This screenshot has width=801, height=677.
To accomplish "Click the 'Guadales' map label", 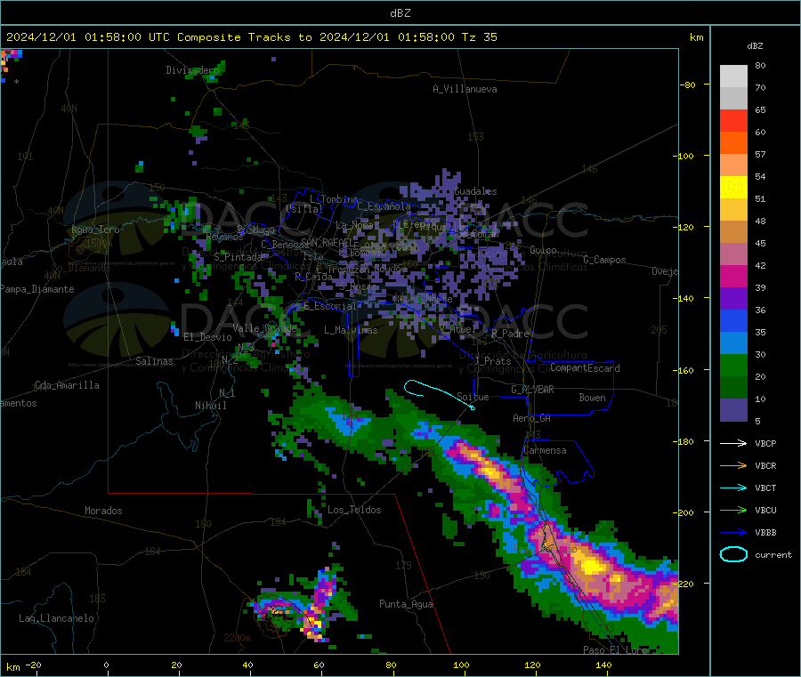I will coord(475,191).
